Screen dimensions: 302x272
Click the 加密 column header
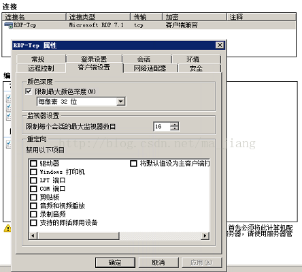coord(195,17)
